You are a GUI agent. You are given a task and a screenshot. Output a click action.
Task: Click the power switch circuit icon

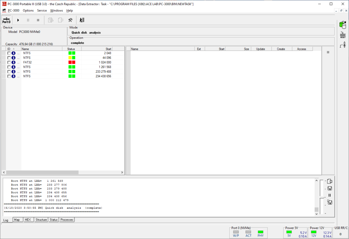click(343, 45)
